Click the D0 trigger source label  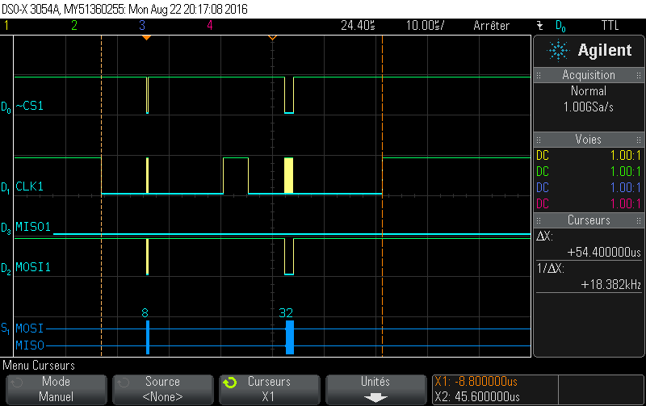pyautogui.click(x=560, y=27)
